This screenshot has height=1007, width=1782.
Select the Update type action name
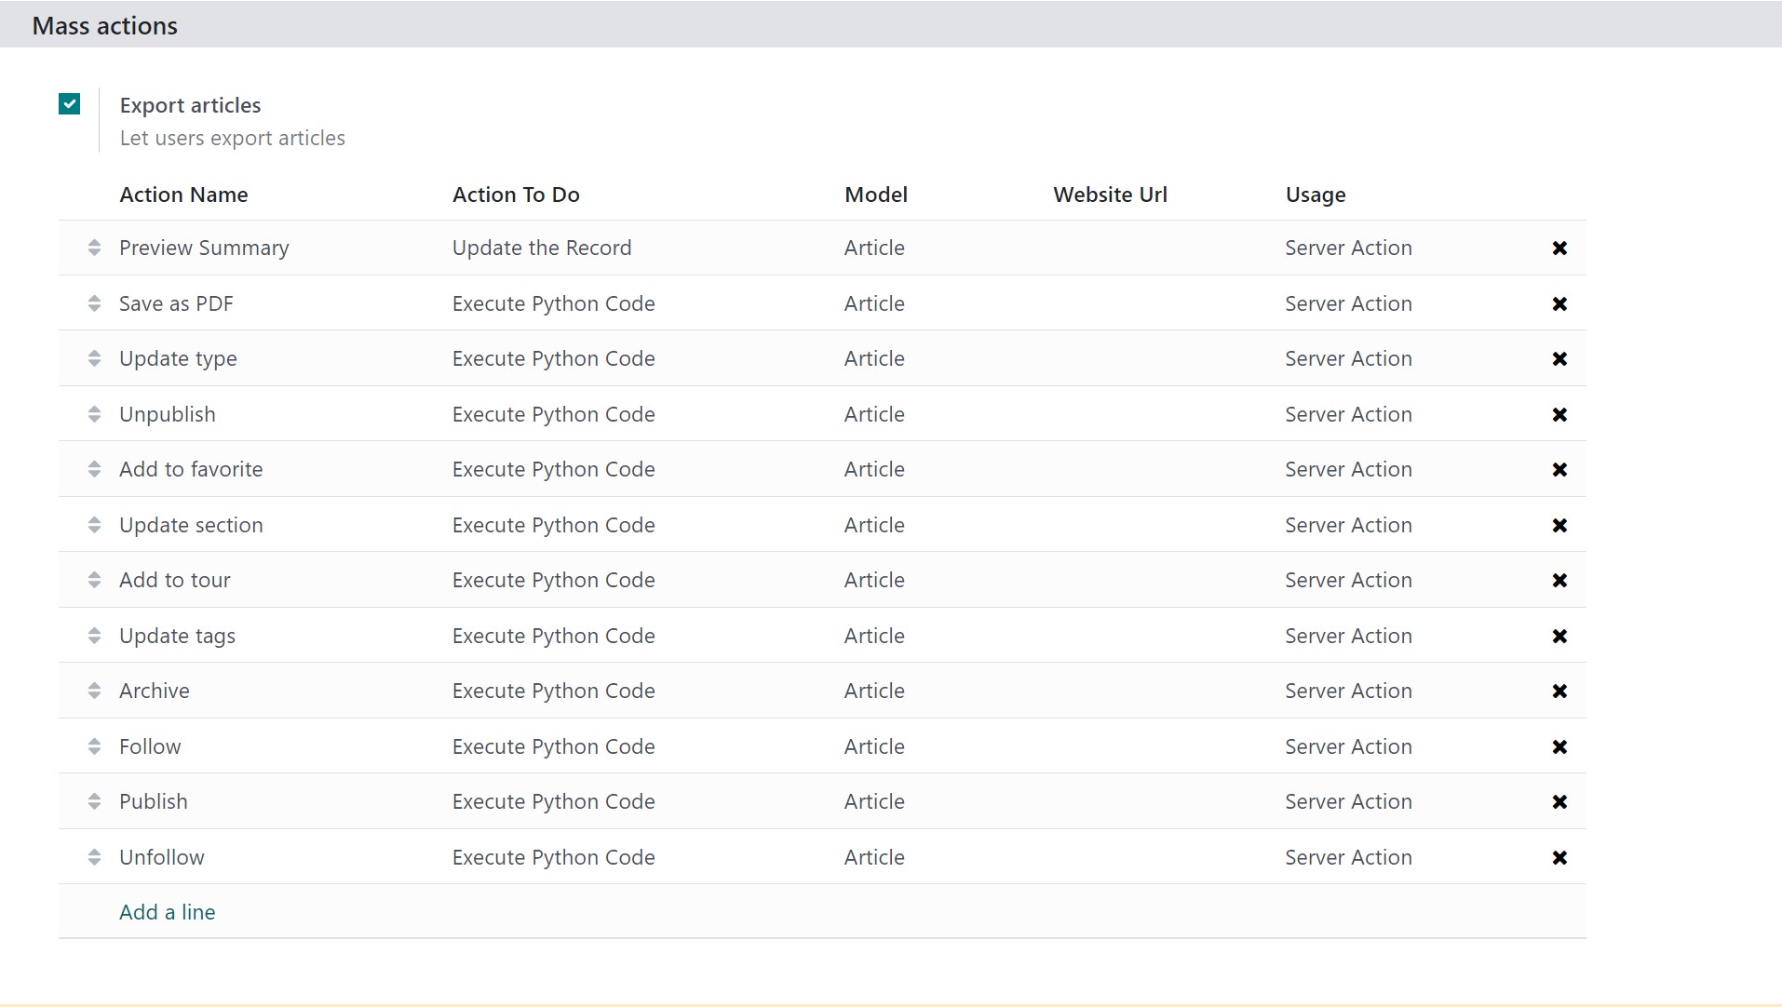point(178,358)
